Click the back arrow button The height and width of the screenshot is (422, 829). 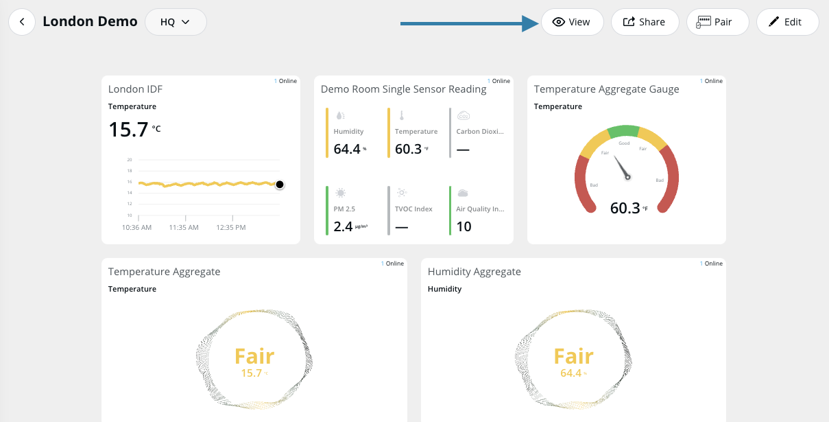point(22,22)
